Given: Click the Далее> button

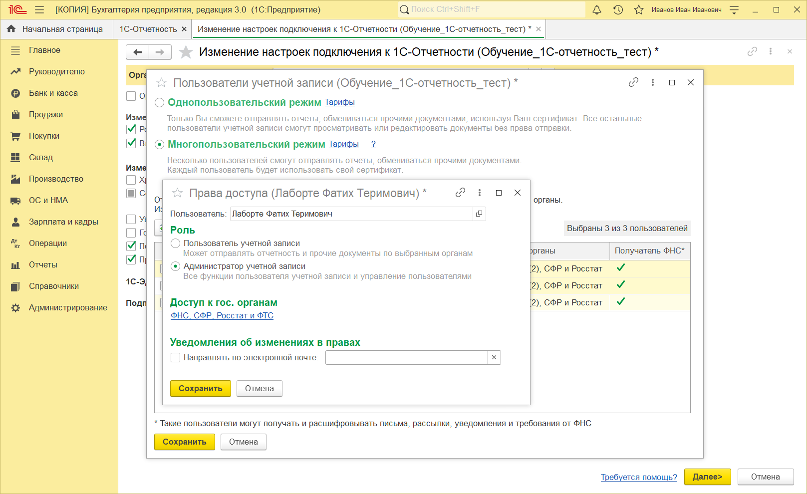Looking at the screenshot, I should point(708,477).
